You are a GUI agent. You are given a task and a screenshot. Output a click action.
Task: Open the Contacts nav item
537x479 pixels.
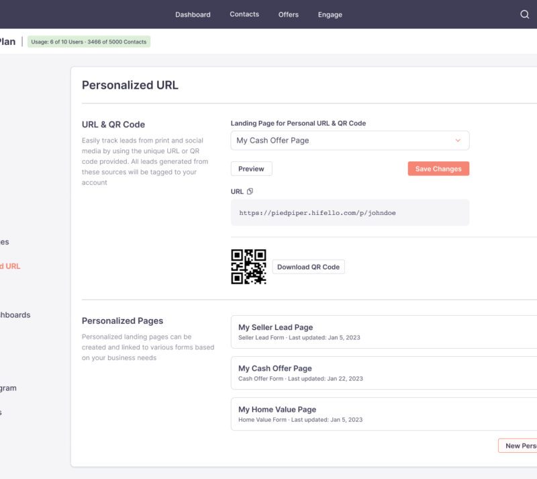(244, 14)
